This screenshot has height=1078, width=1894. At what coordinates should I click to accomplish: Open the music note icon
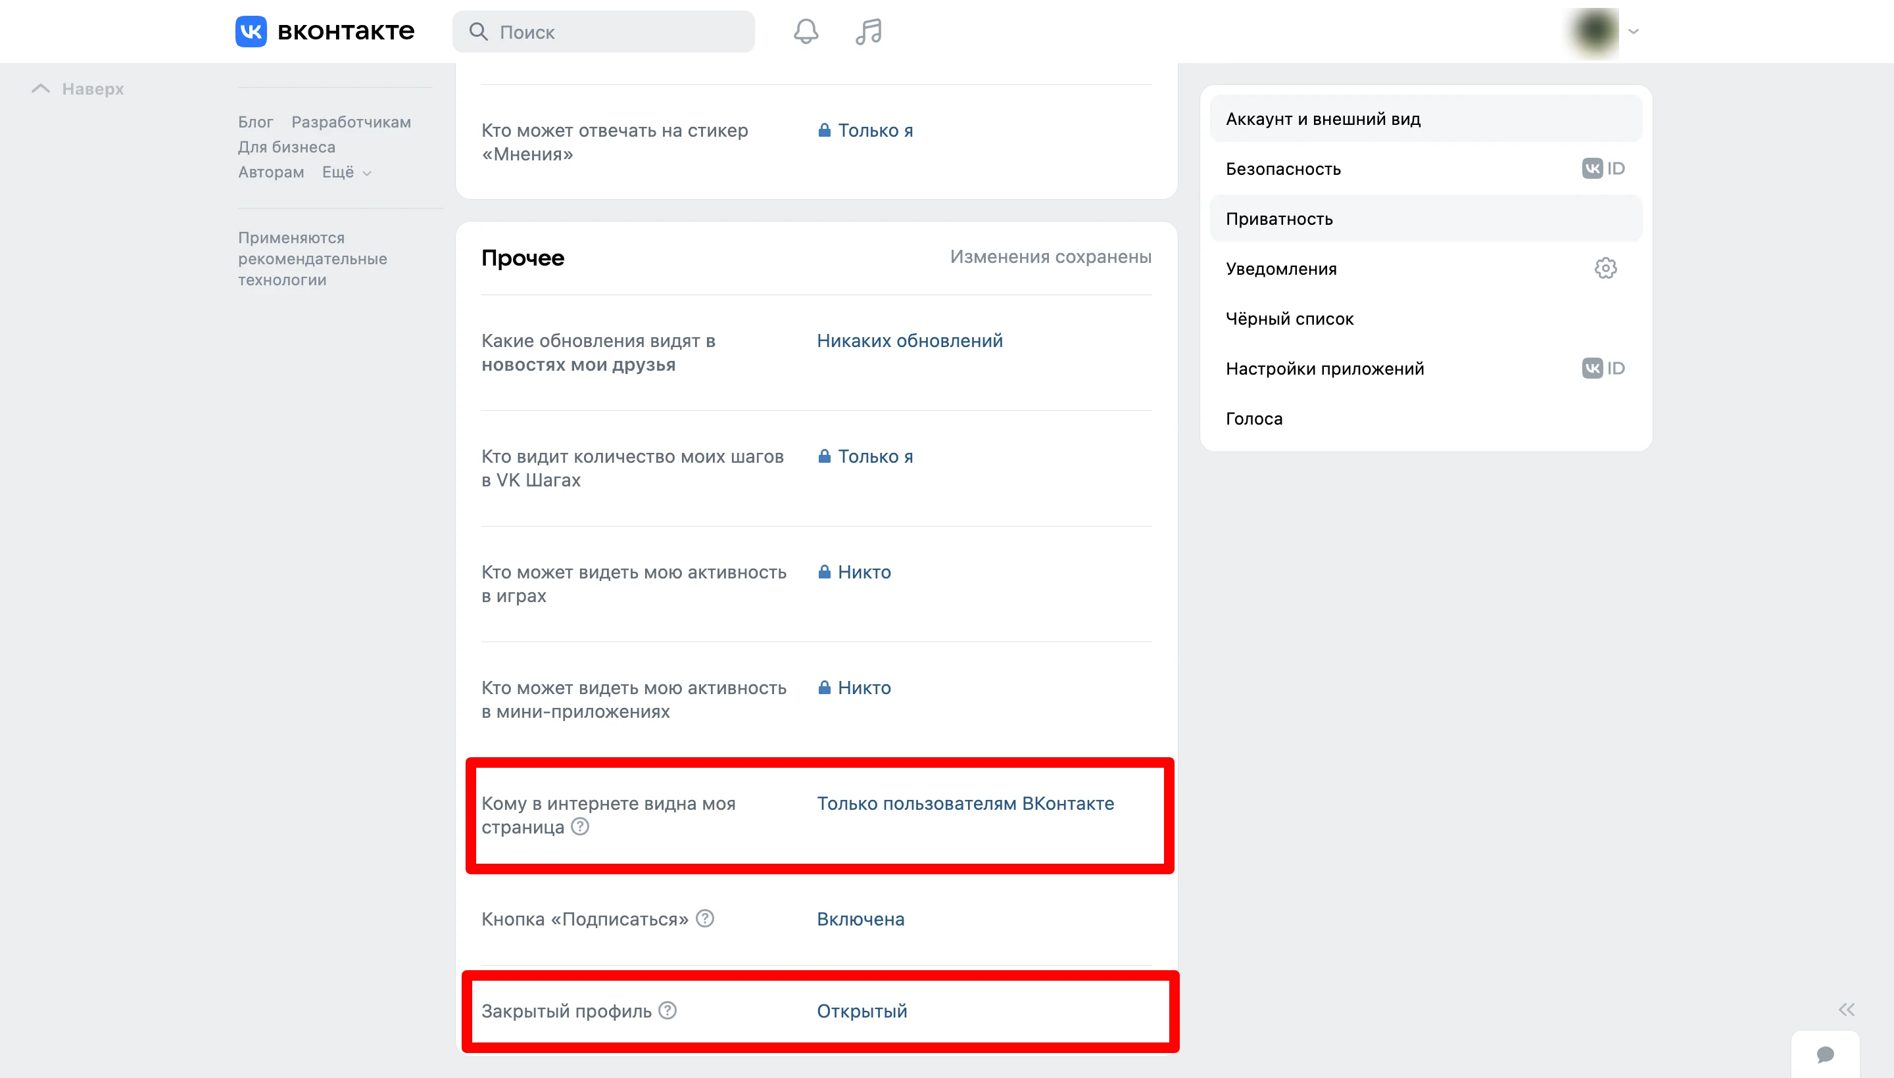coord(868,32)
